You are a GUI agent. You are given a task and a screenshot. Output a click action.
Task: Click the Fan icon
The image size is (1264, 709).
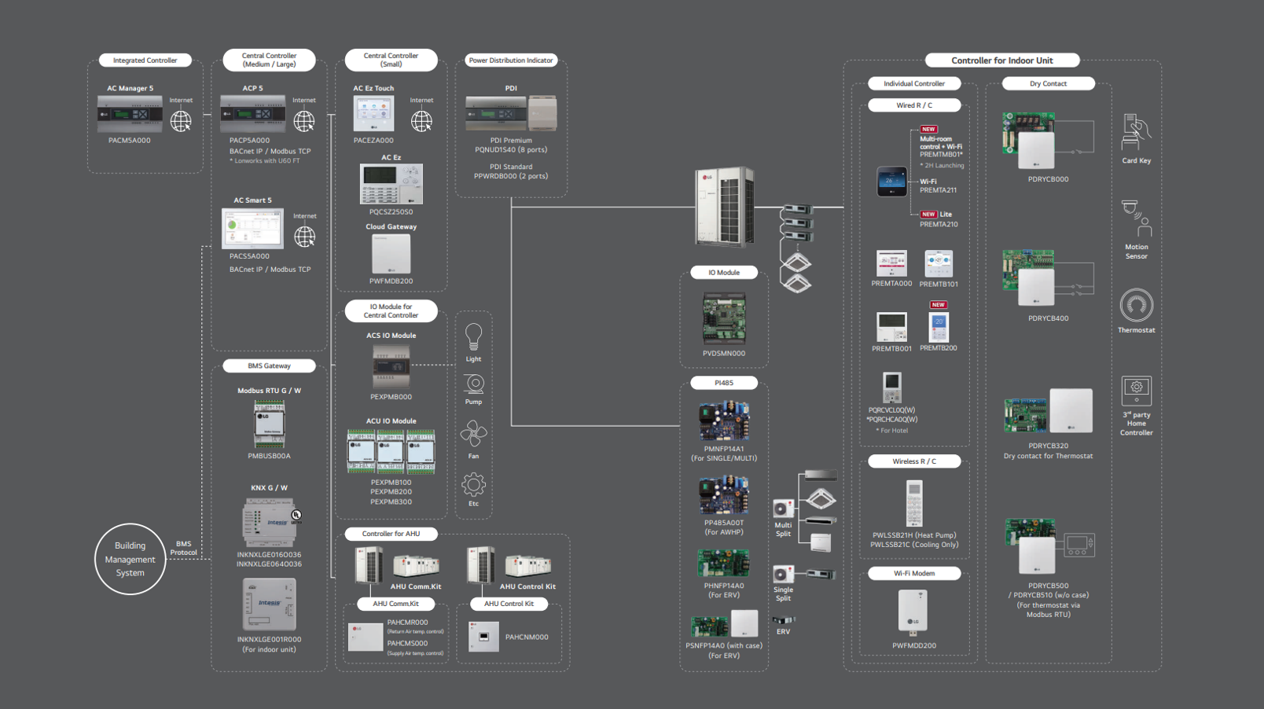pyautogui.click(x=473, y=434)
